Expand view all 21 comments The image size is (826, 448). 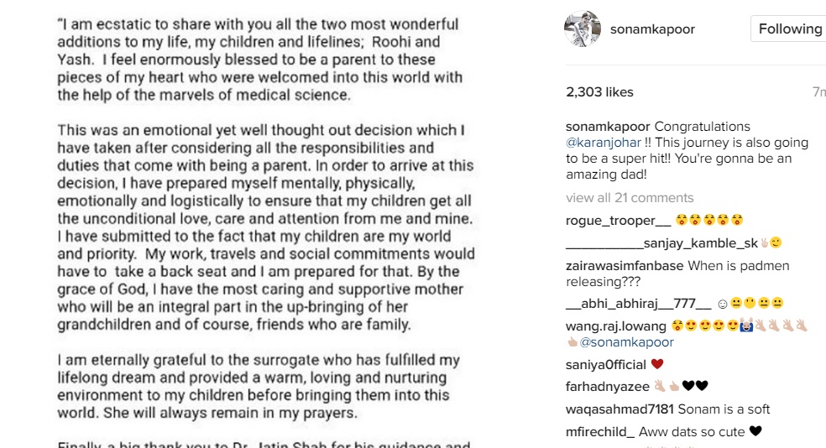coord(630,198)
